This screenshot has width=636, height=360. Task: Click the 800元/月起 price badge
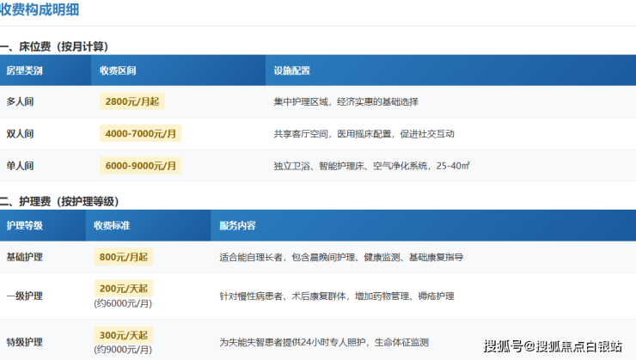(123, 256)
